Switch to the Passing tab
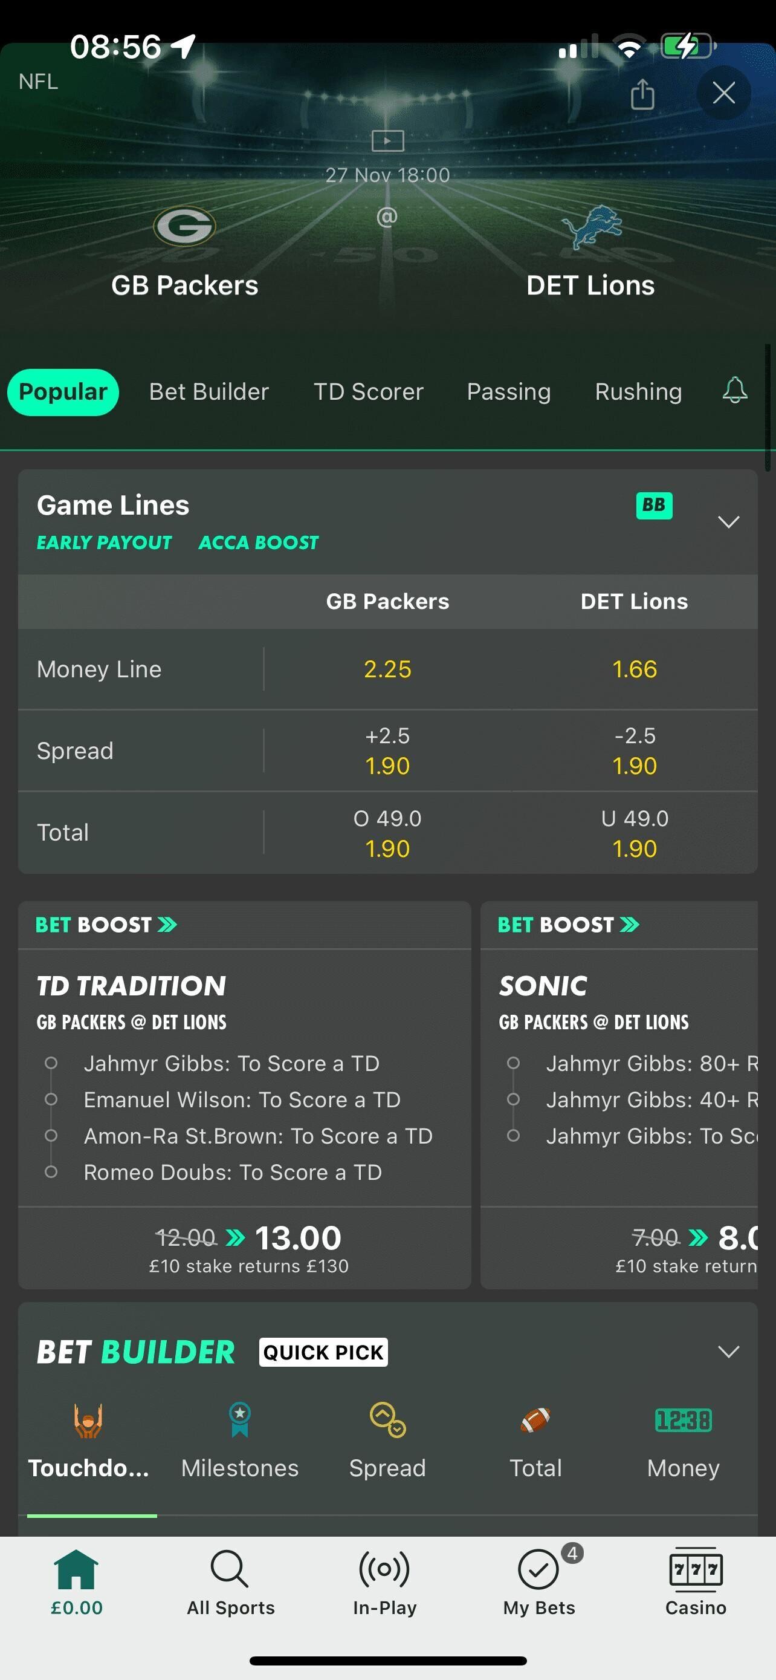 (508, 392)
